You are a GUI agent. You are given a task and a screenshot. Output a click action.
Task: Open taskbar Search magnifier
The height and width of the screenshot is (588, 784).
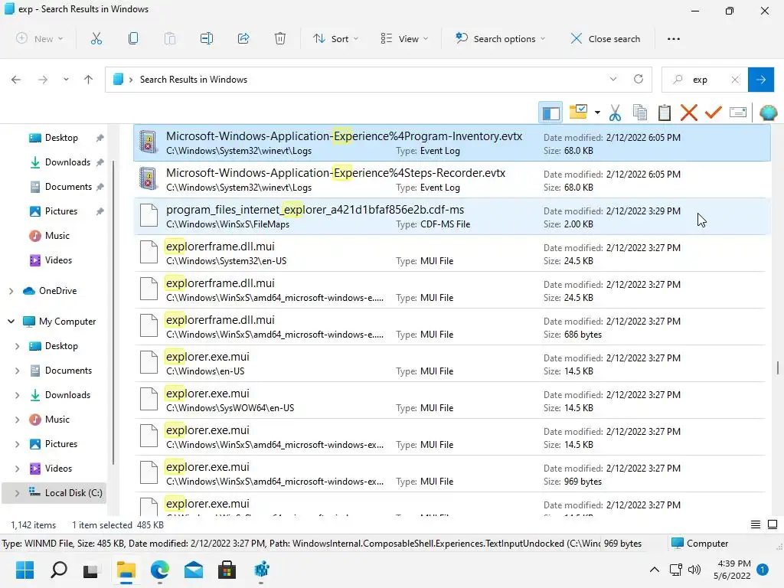tap(58, 570)
